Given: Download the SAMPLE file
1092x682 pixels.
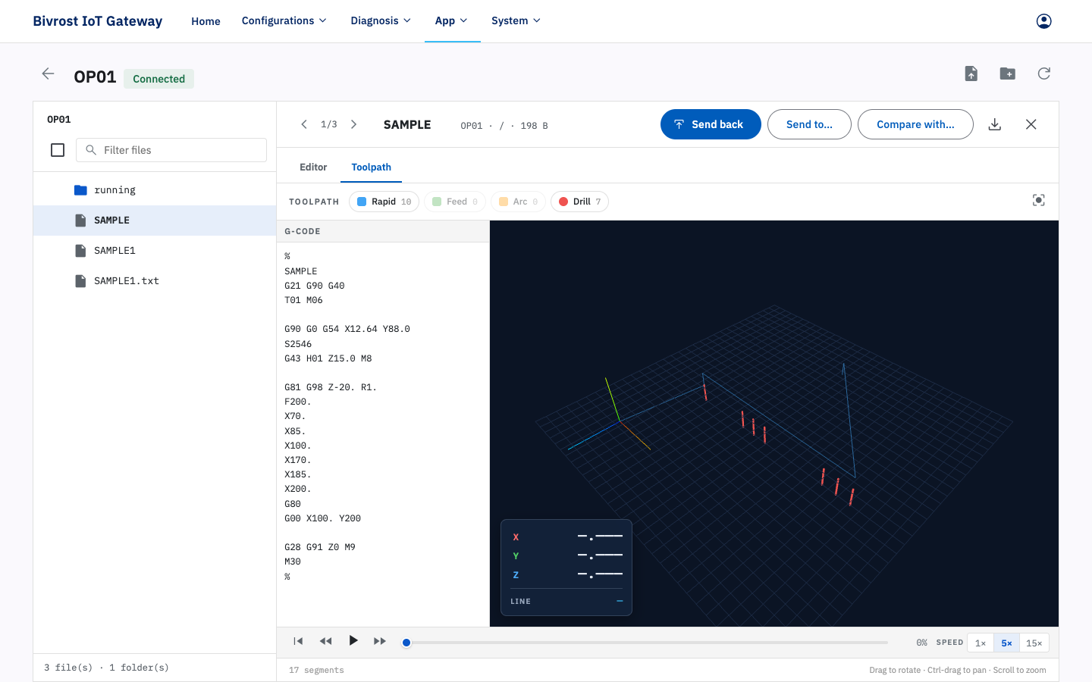Looking at the screenshot, I should coord(995,124).
